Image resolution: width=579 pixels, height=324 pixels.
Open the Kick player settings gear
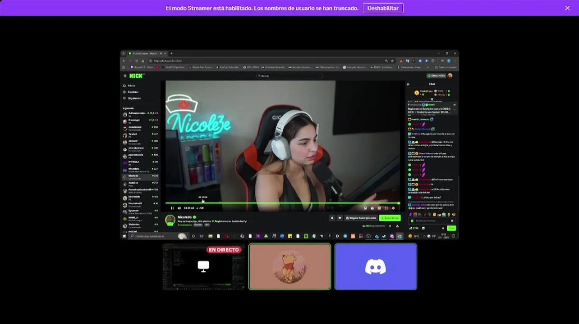coord(393,208)
